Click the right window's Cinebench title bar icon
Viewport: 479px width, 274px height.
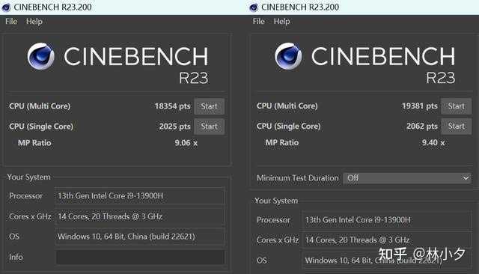tap(254, 7)
